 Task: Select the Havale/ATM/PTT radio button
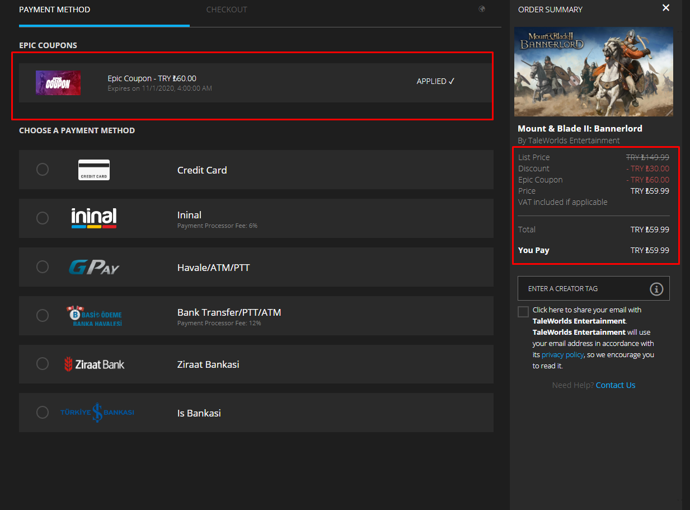point(43,267)
